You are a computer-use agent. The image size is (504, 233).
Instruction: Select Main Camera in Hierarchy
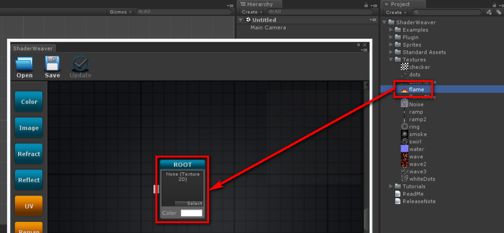click(x=268, y=28)
